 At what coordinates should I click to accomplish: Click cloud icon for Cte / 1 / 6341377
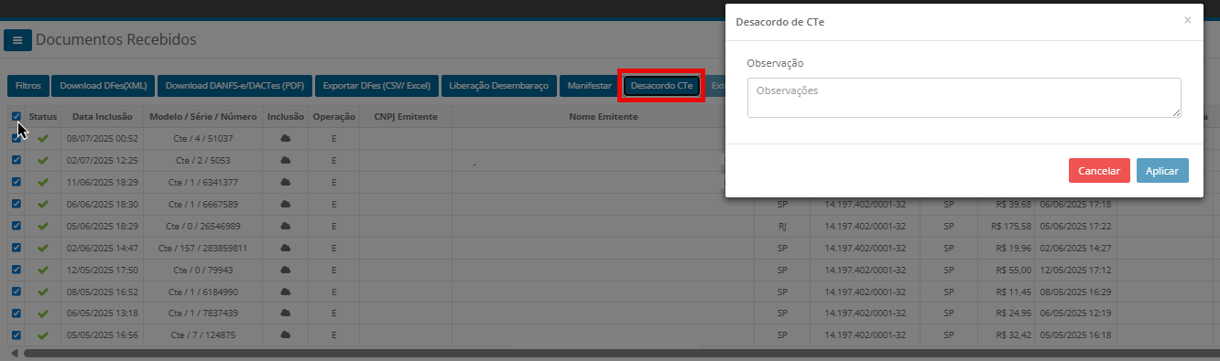(x=285, y=182)
